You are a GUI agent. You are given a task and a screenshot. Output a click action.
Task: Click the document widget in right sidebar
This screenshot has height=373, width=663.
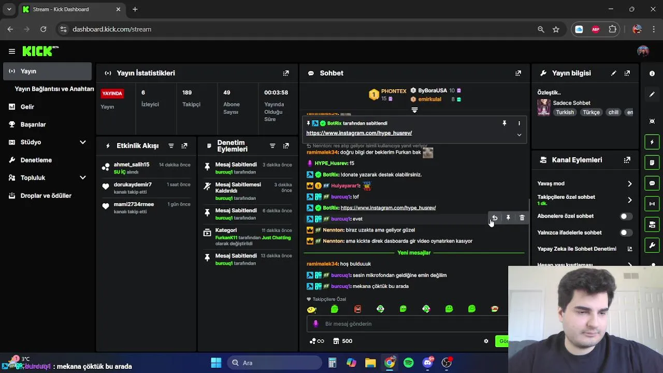(x=652, y=163)
